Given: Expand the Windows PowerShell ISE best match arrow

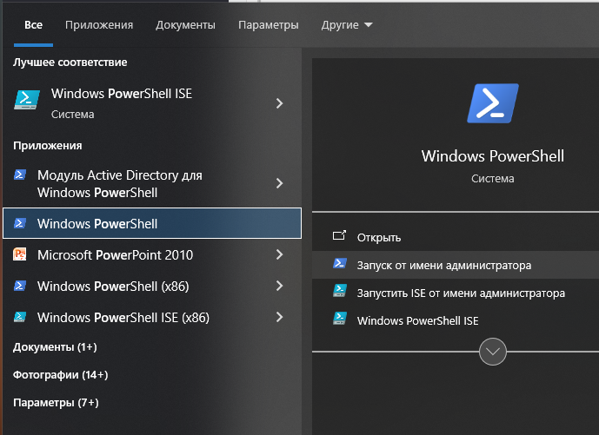Looking at the screenshot, I should pyautogui.click(x=279, y=103).
